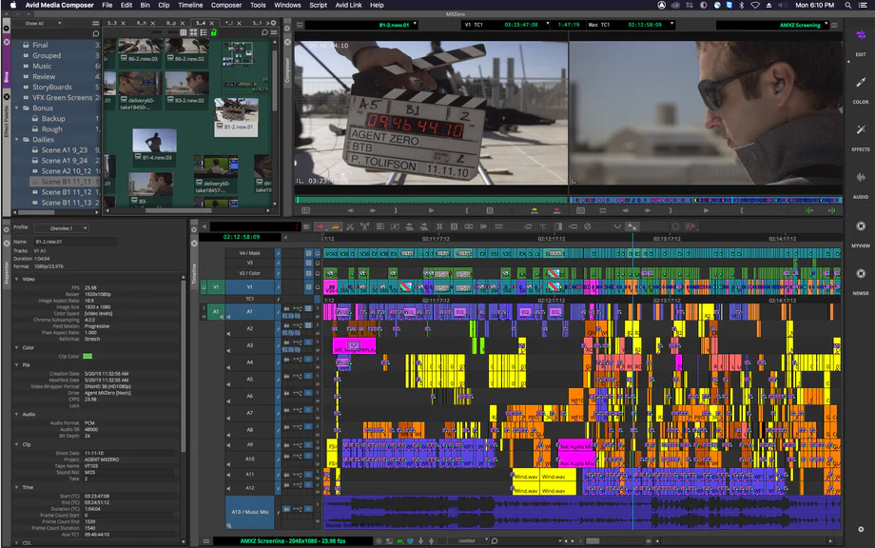
Task: Click the green Clip Color swatch
Action: (x=87, y=356)
